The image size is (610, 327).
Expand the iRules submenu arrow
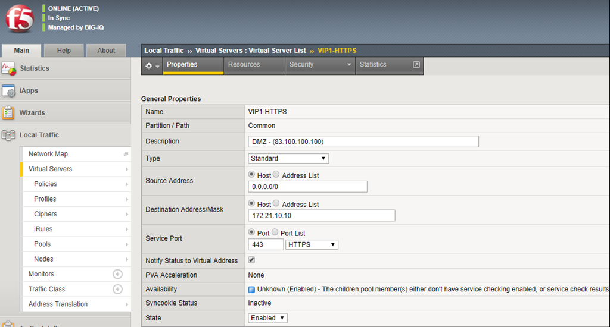point(127,229)
